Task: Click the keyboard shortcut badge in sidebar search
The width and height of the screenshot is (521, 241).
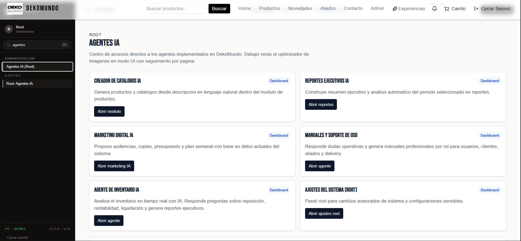Action: (x=65, y=45)
